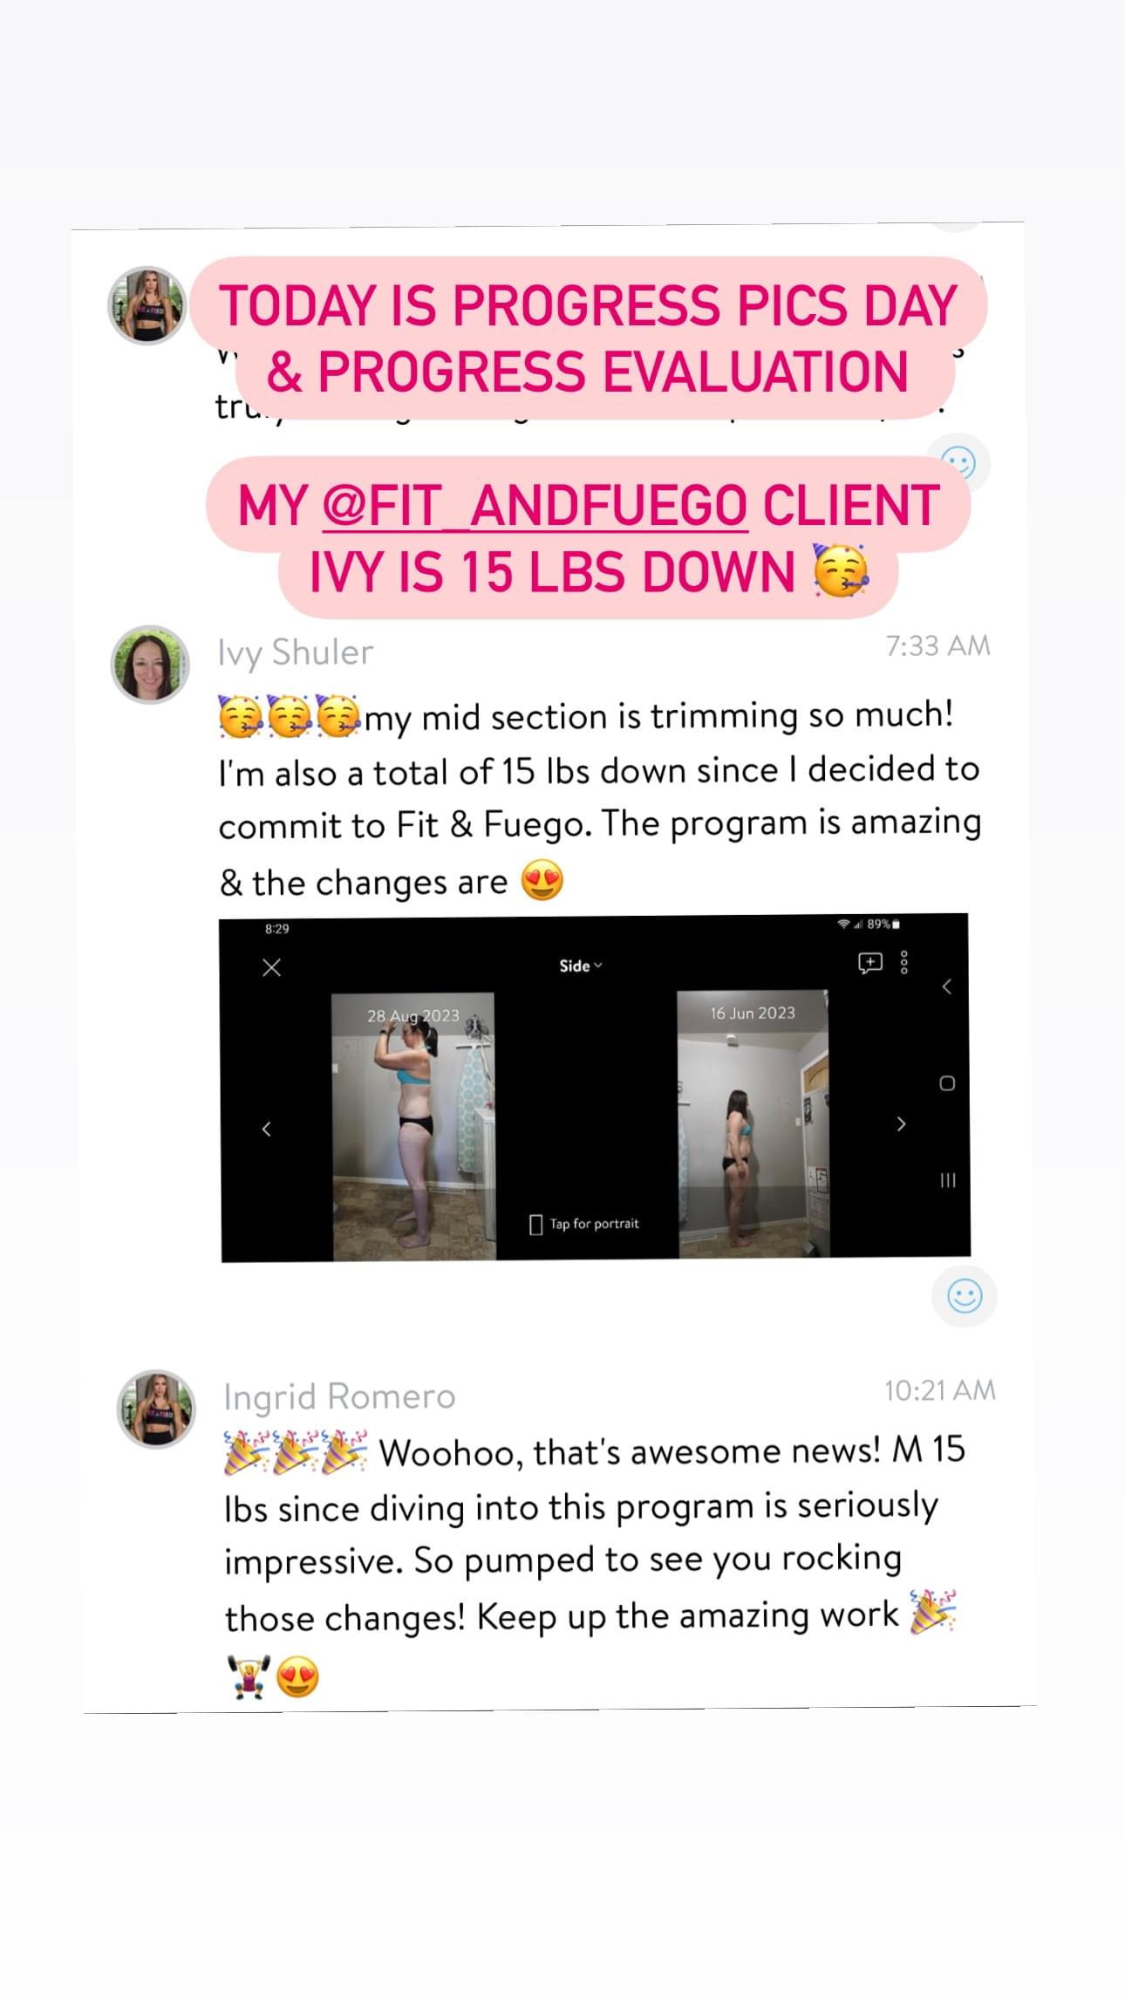Open the Side view dropdown
The image size is (1125, 2000).
pyautogui.click(x=581, y=966)
